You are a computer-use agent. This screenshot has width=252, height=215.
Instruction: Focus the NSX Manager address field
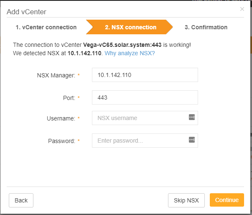pos(145,75)
